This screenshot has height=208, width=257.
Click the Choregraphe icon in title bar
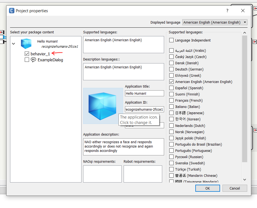pos(12,11)
